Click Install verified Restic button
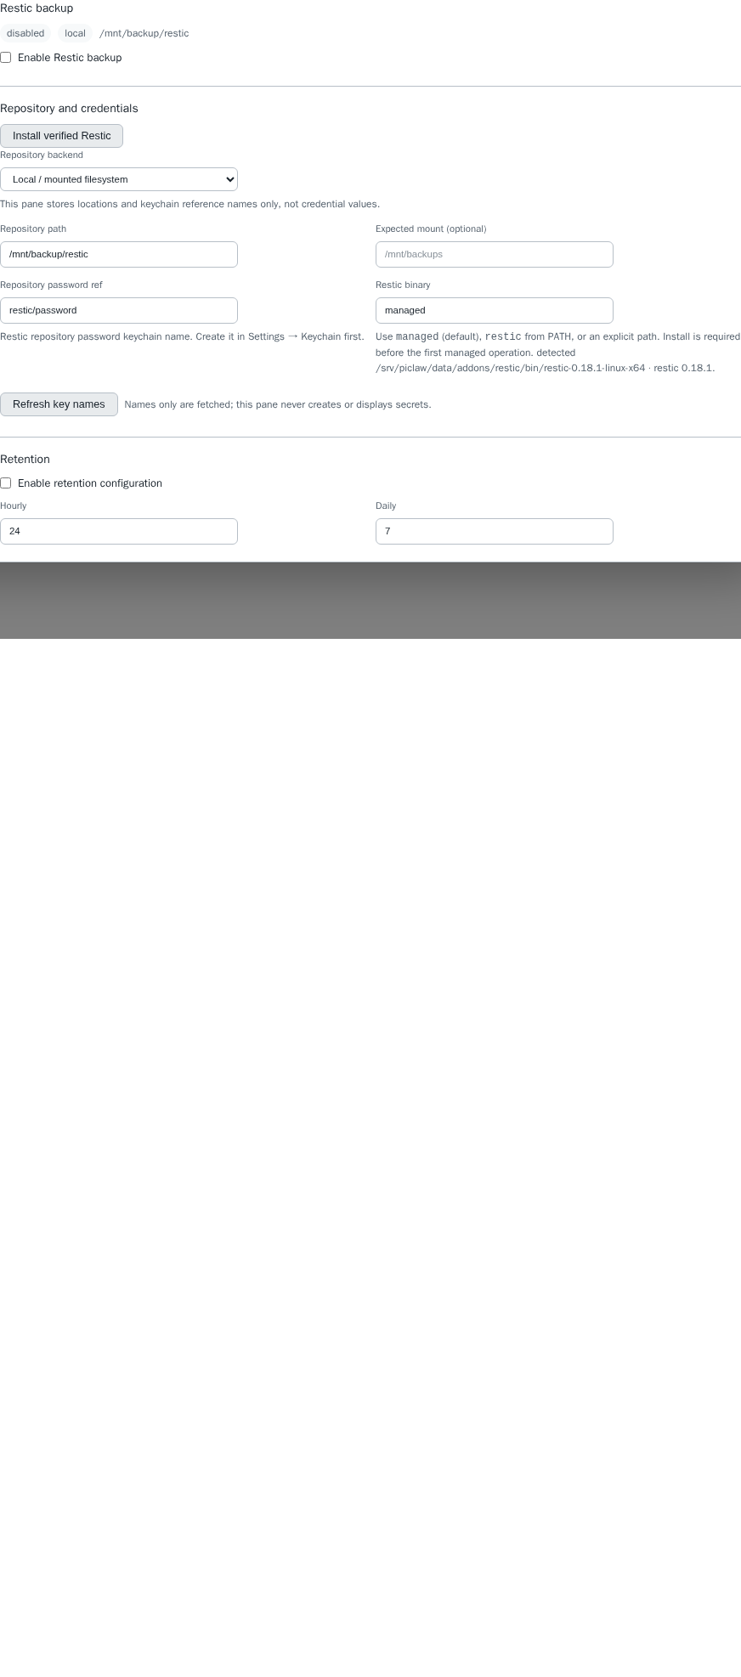Viewport: 741px width, 1677px height. (61, 136)
